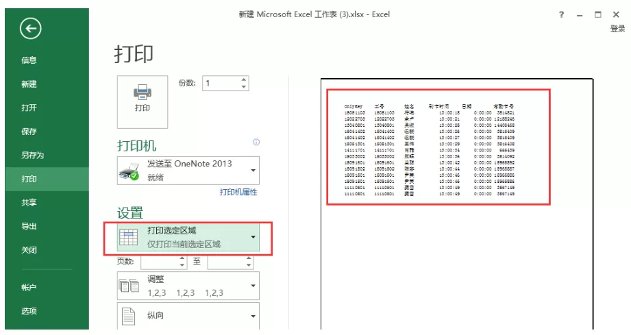Click the 页数 start page field
The image size is (631, 335).
pos(160,262)
